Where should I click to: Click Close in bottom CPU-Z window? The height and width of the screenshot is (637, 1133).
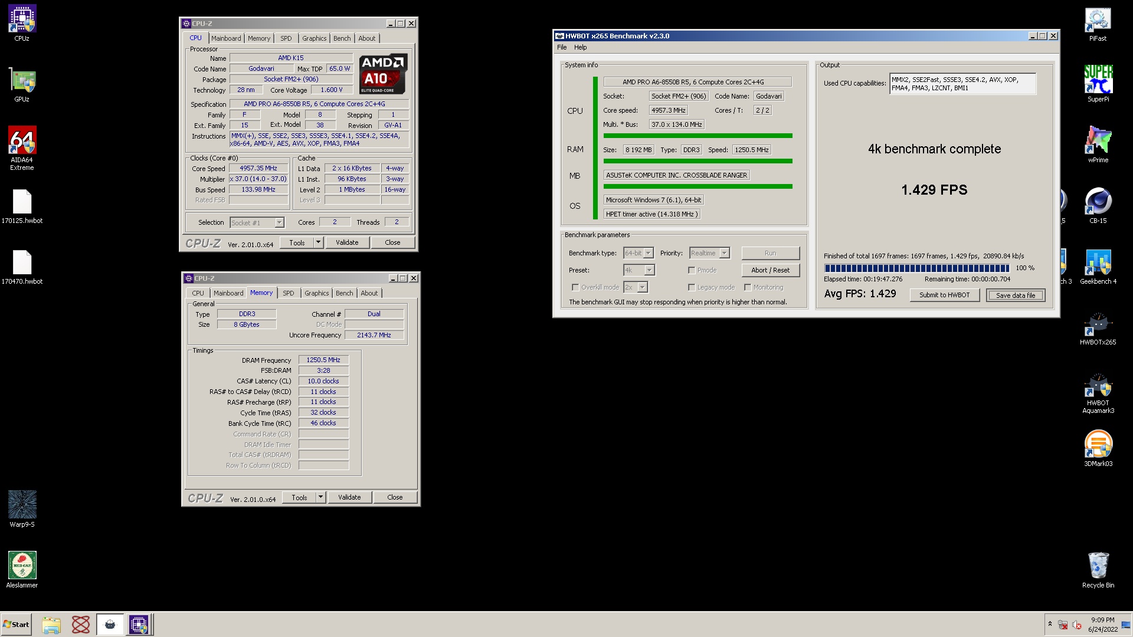(395, 497)
